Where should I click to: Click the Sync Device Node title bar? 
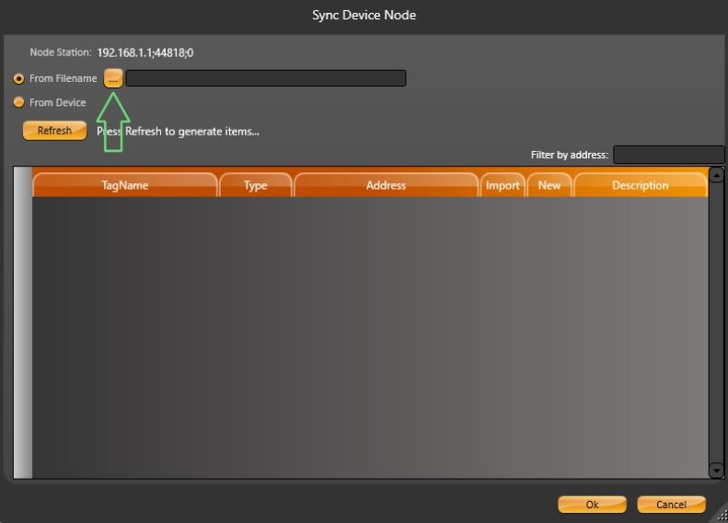coord(364,15)
